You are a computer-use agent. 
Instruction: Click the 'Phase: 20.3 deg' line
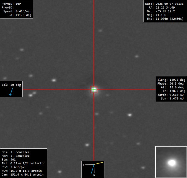171,83
